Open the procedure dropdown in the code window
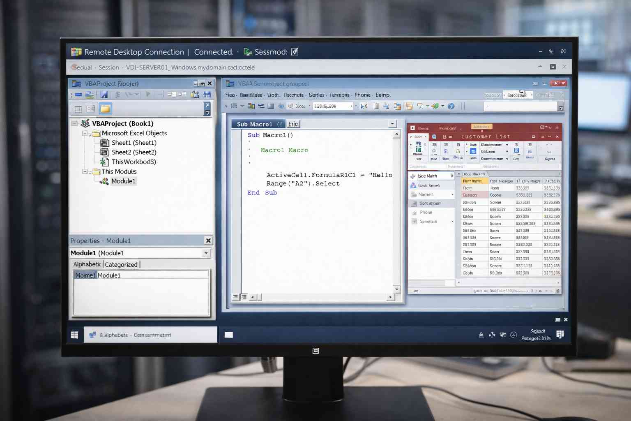Viewport: 631px width, 421px height. click(392, 123)
